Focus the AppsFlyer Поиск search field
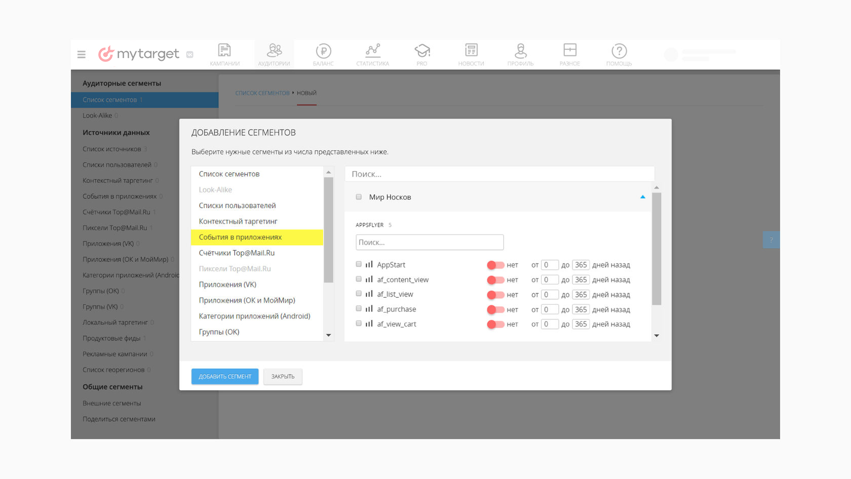851x479 pixels. (430, 242)
